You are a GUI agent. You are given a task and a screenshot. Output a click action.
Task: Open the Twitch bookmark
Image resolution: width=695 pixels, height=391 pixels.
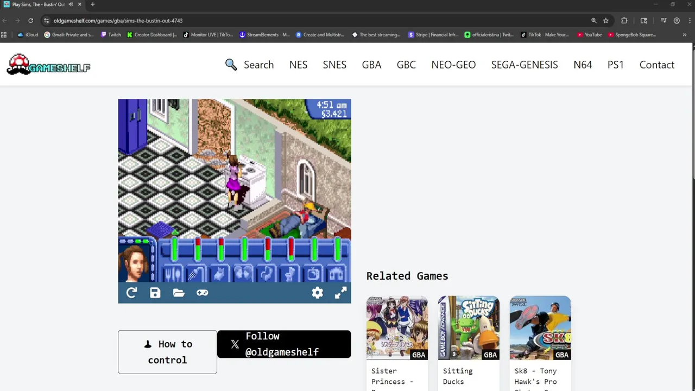(x=111, y=35)
